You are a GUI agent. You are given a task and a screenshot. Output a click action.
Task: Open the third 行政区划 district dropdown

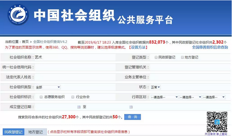coord(214,97)
